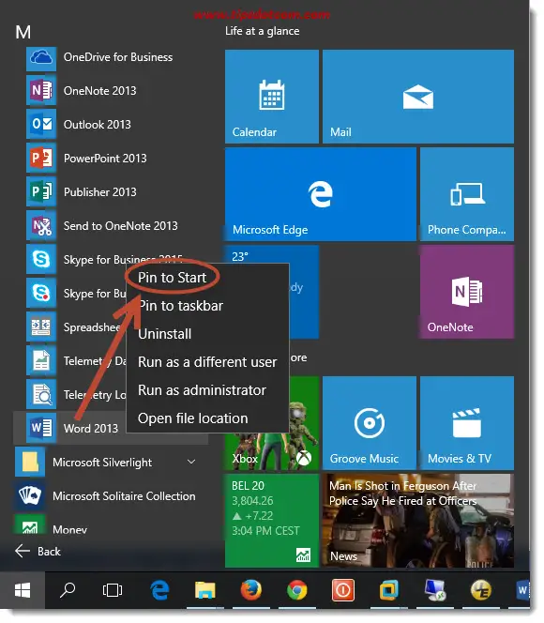
Task: Open OneDrive for Business icon
Action: (x=41, y=57)
